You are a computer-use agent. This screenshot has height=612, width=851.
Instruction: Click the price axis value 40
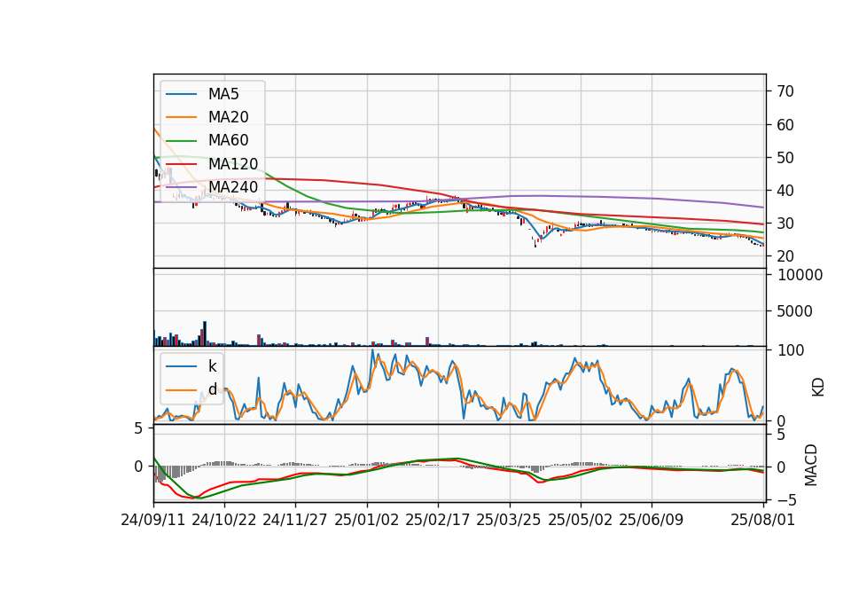pos(785,191)
